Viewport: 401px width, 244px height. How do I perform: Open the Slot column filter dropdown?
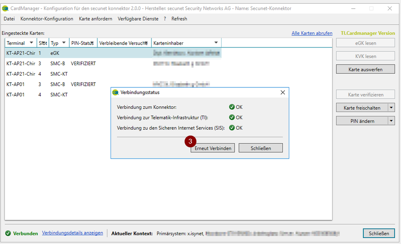(44, 42)
